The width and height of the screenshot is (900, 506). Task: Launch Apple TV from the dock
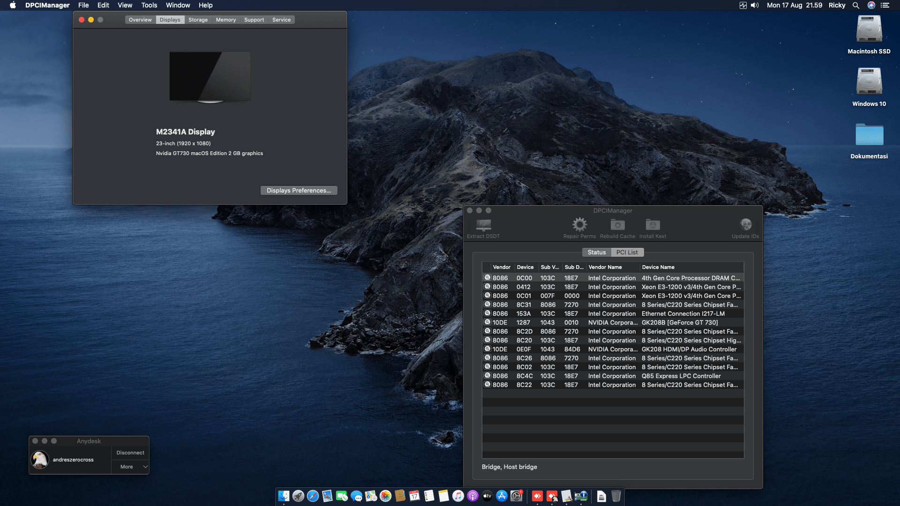point(487,496)
